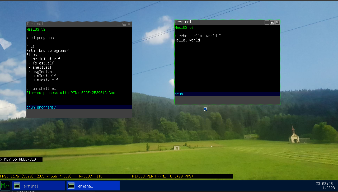Click winTest2.elf in the file listing

[x=45, y=80]
